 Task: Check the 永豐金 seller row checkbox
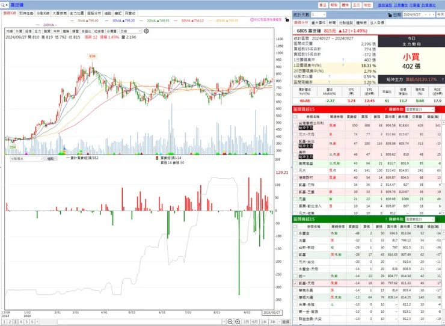(x=295, y=233)
